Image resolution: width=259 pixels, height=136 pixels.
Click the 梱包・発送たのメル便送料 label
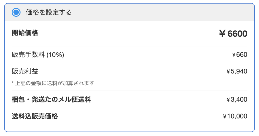(x=51, y=100)
